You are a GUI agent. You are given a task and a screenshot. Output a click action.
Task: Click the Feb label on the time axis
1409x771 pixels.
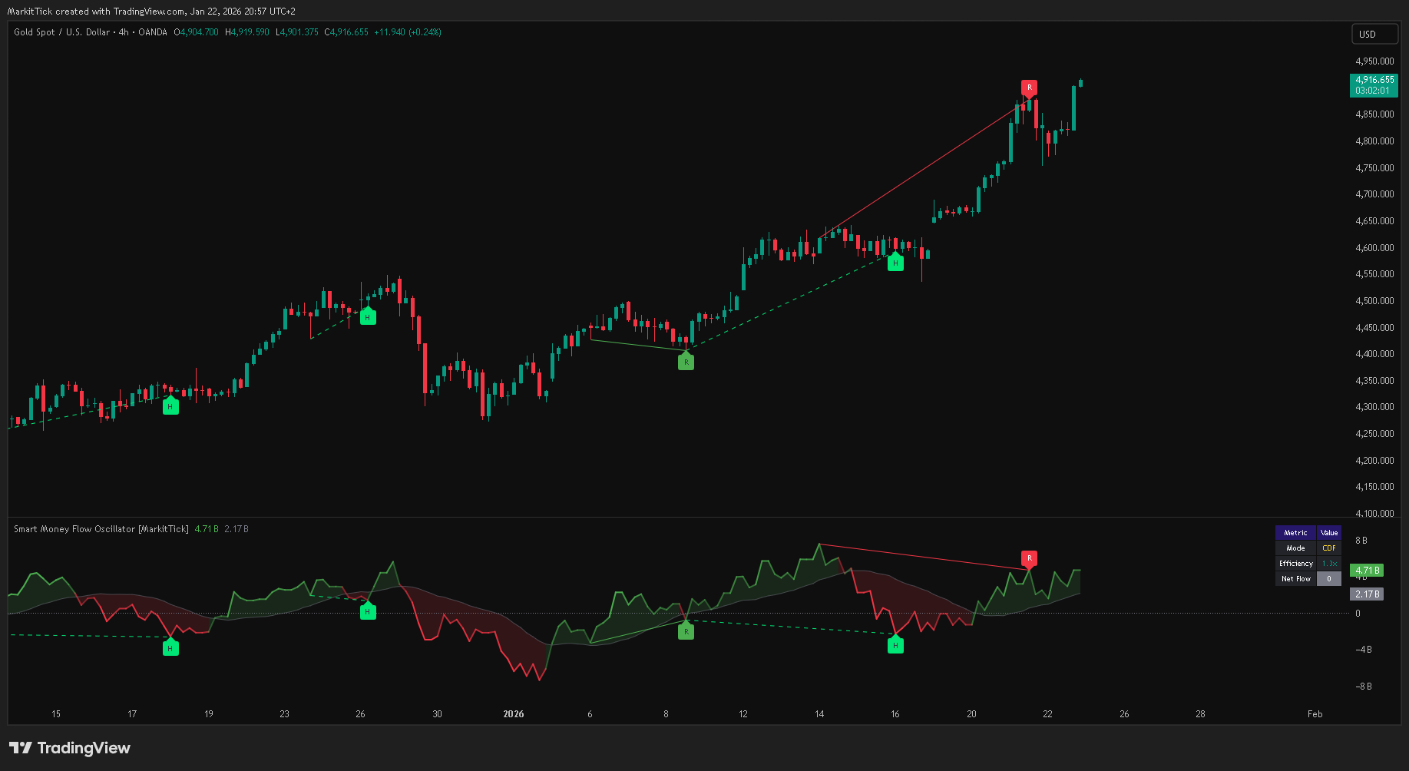pos(1315,714)
